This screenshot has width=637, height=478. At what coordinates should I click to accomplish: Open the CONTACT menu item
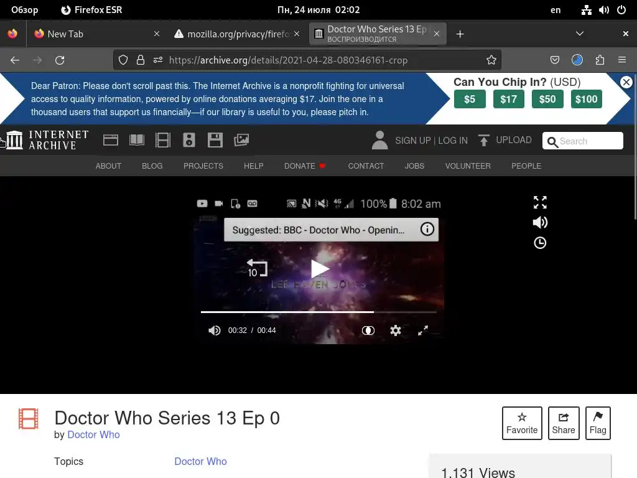point(366,166)
